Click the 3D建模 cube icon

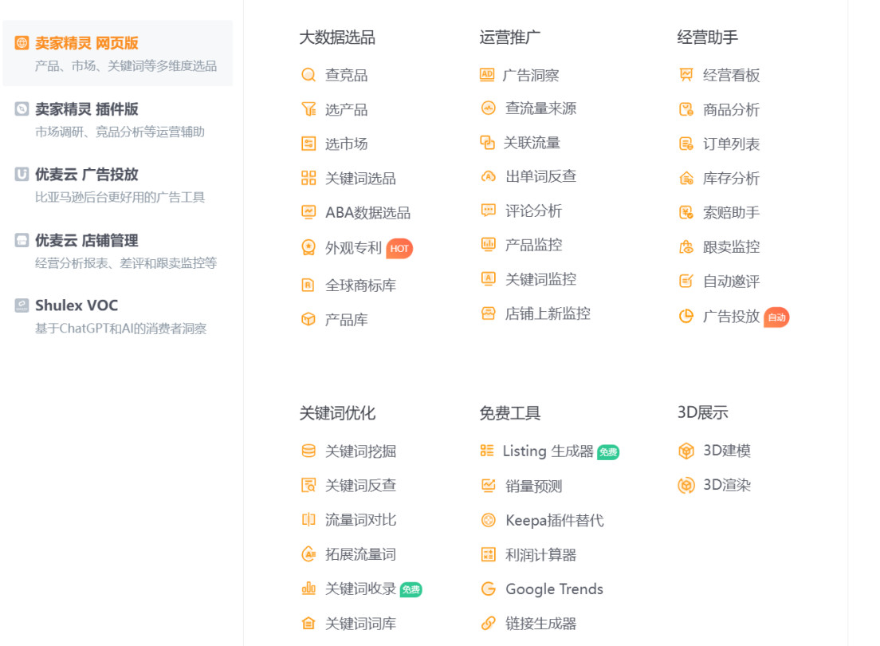(686, 451)
